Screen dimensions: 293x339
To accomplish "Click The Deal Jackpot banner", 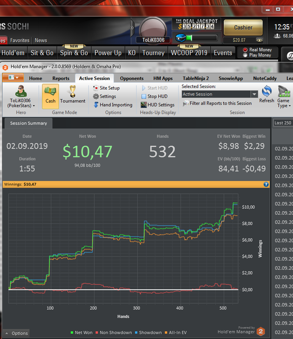I will click(x=196, y=24).
